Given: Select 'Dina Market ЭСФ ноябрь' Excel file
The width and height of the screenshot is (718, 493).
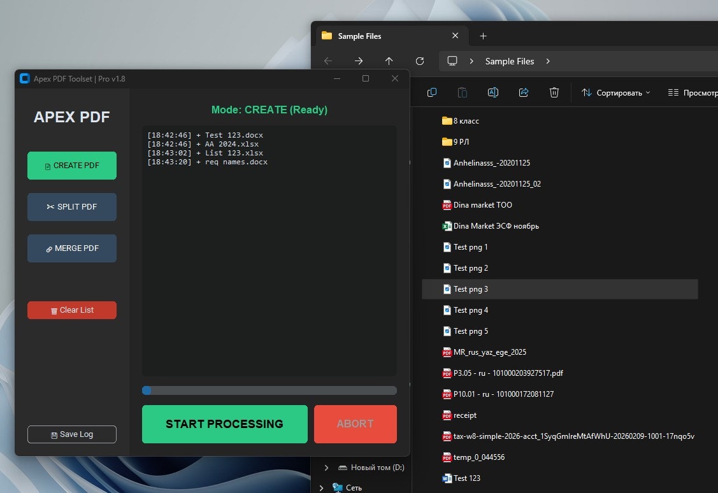Looking at the screenshot, I should (x=559, y=226).
